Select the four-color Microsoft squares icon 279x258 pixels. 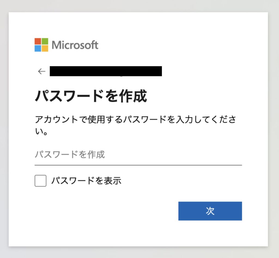(x=41, y=44)
